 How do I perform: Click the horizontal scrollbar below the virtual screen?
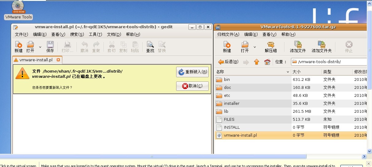pyautogui.click(x=153, y=157)
